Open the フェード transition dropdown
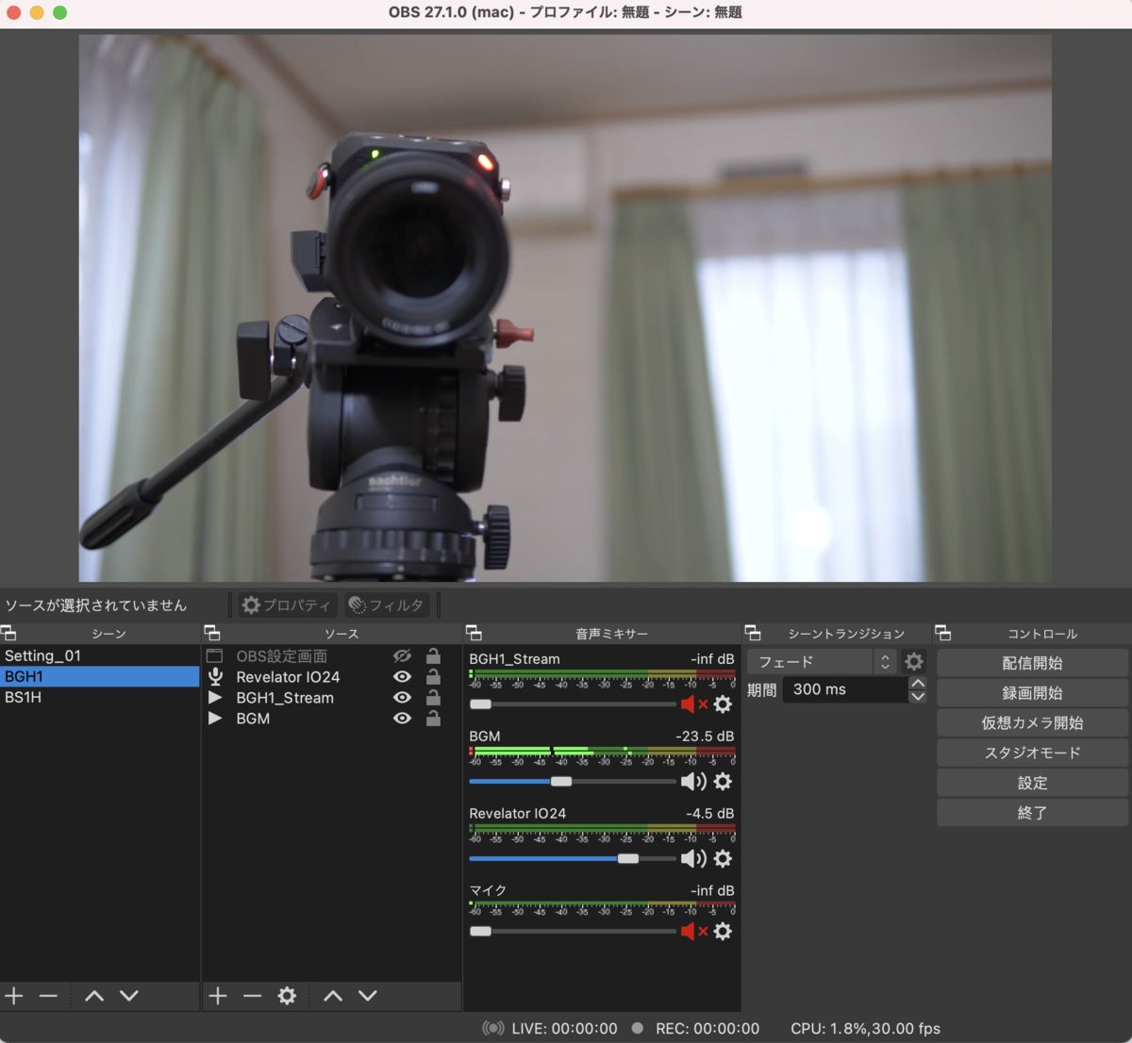 (821, 662)
